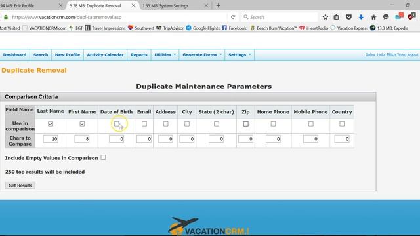Uncheck First Name use in comparison
This screenshot has height=236, width=420.
pos(82,124)
